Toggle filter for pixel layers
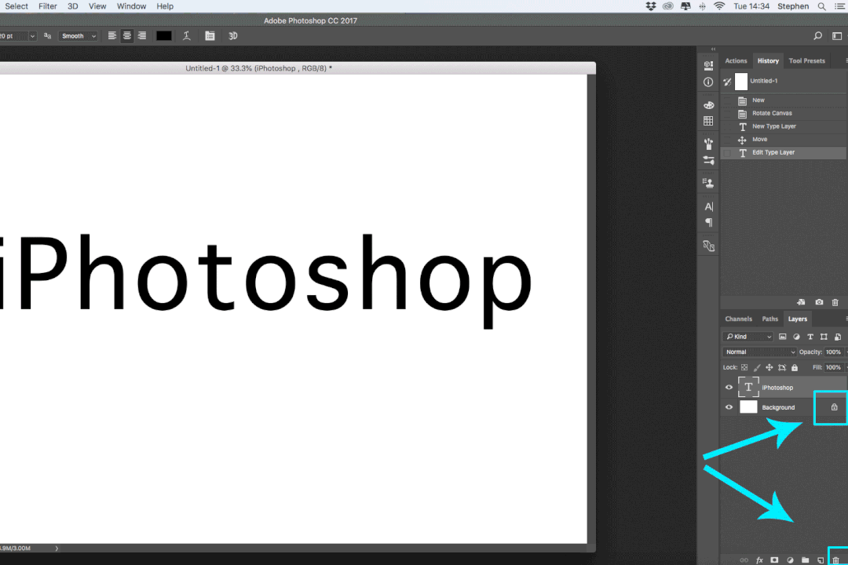This screenshot has width=848, height=565. tap(783, 337)
